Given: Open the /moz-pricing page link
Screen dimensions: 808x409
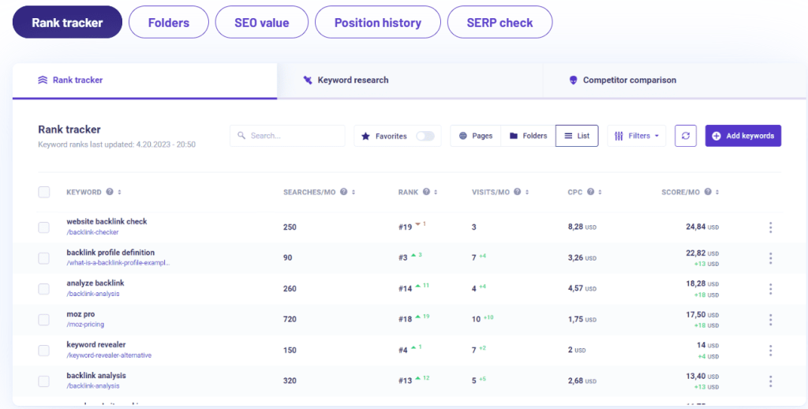Looking at the screenshot, I should pyautogui.click(x=85, y=325).
